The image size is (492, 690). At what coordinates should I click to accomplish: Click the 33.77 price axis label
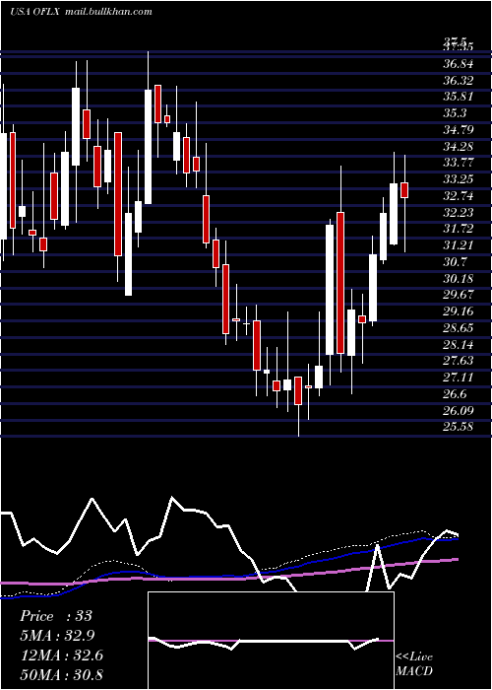(459, 163)
